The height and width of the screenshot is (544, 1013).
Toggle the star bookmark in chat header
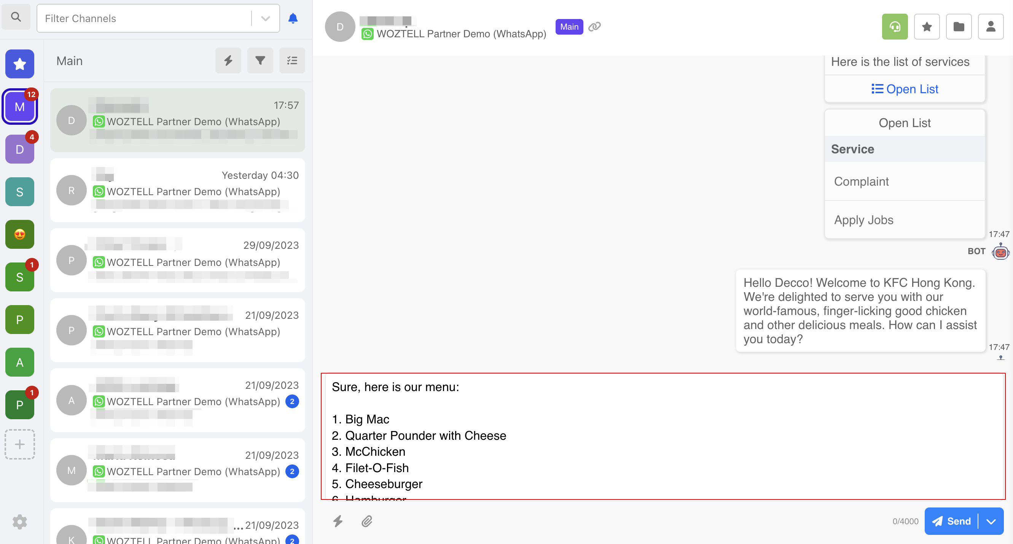tap(927, 27)
